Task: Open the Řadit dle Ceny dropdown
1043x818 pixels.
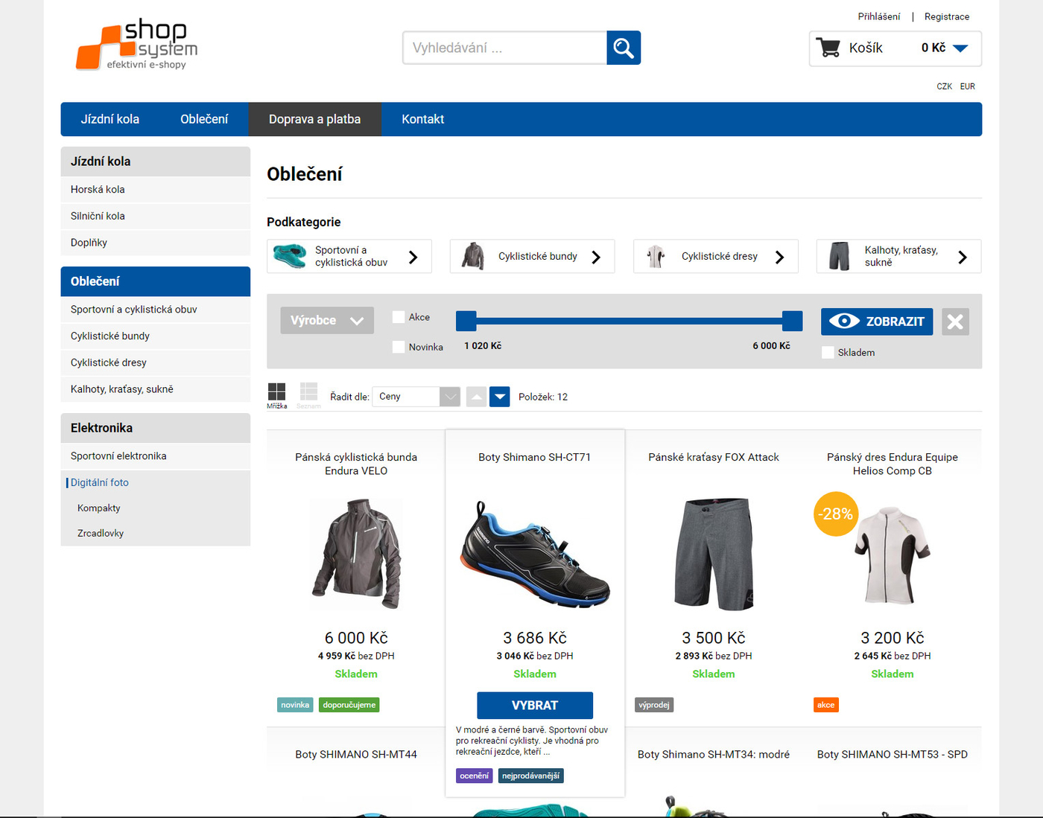Action: [x=416, y=397]
